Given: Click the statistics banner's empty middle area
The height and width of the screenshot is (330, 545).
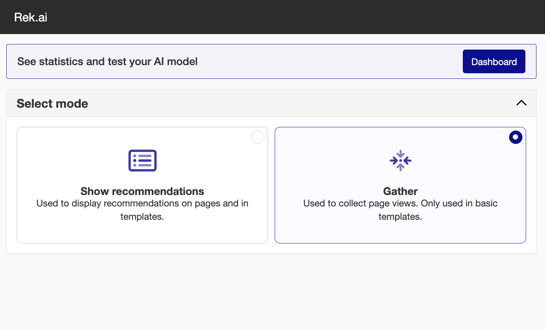Looking at the screenshot, I should (x=326, y=61).
